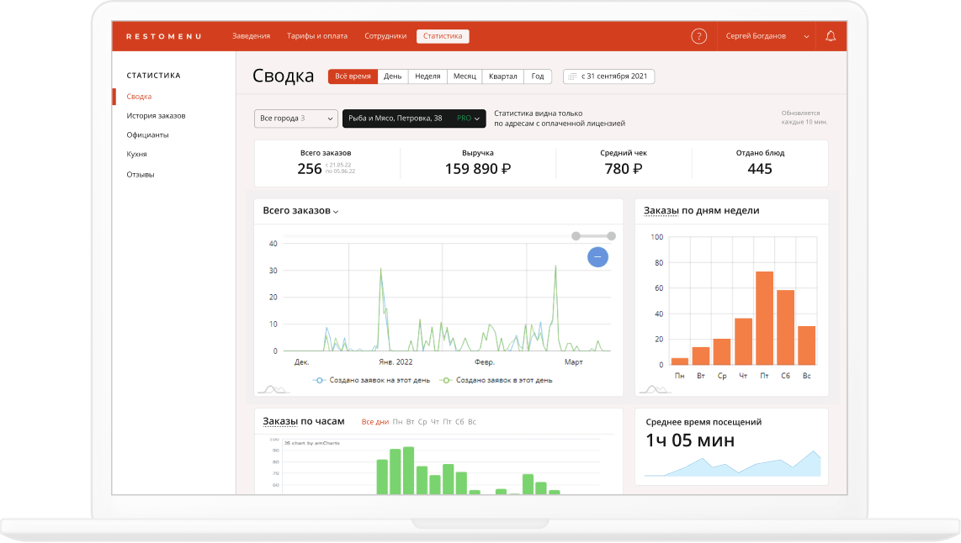Screen dimensions: 961x543
Task: Open the «Все города» dropdown
Action: point(295,119)
